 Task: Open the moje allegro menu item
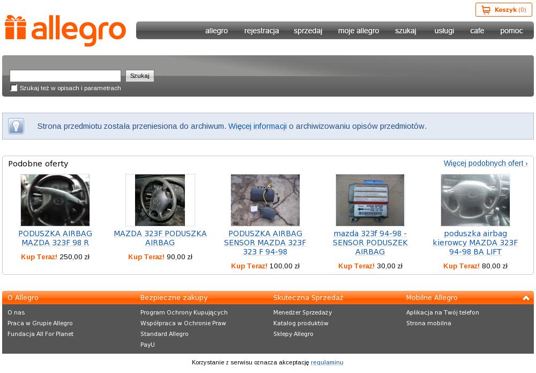(x=359, y=31)
